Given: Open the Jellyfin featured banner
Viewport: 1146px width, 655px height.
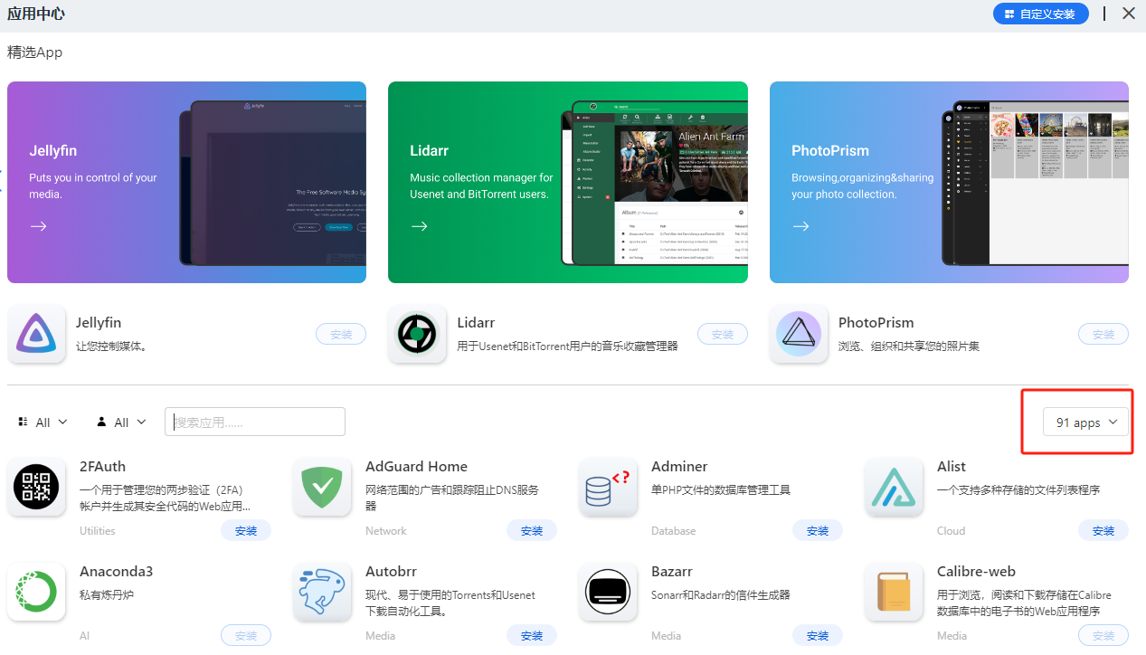Looking at the screenshot, I should coord(186,182).
